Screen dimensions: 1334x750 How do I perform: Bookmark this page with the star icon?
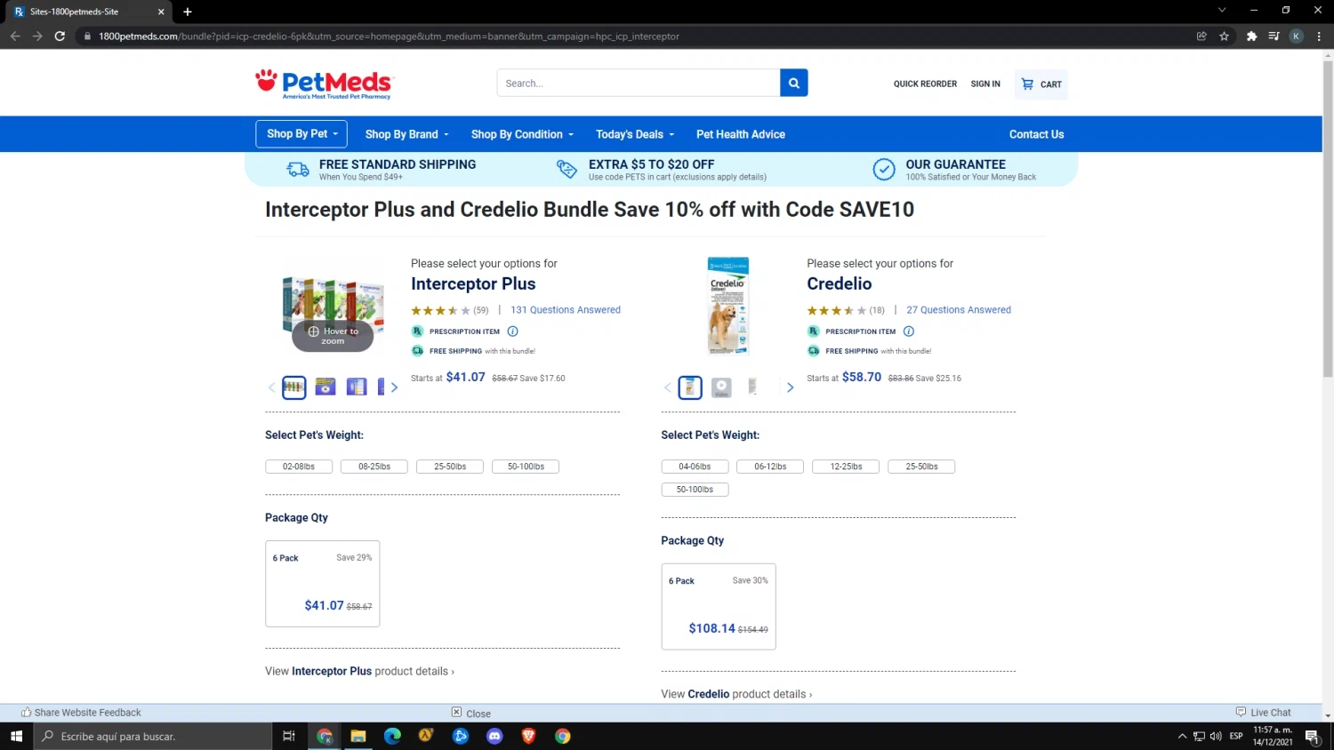1224,36
